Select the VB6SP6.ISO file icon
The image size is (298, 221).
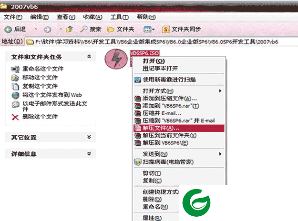pyautogui.click(x=116, y=59)
